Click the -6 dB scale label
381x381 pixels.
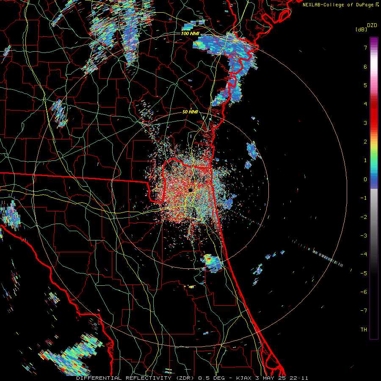(x=364, y=292)
